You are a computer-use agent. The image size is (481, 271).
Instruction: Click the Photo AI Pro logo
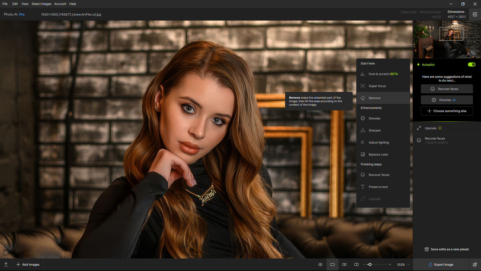pos(14,14)
